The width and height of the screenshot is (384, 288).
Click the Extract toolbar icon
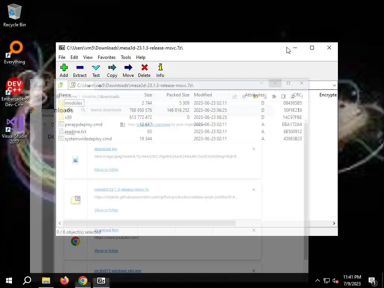80,70
